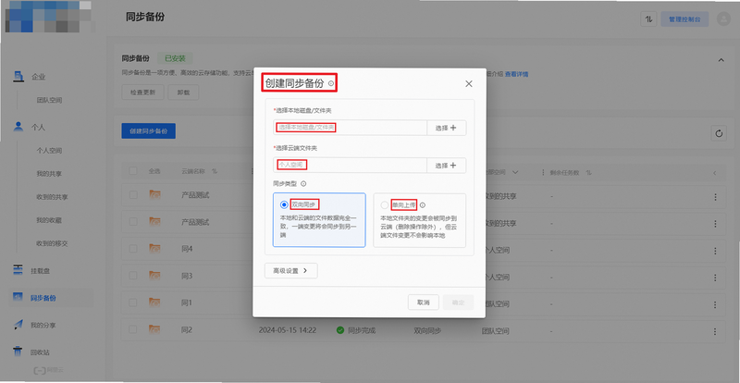Image resolution: width=740 pixels, height=383 pixels.
Task: Select 单向上传 radio option
Action: coord(385,205)
